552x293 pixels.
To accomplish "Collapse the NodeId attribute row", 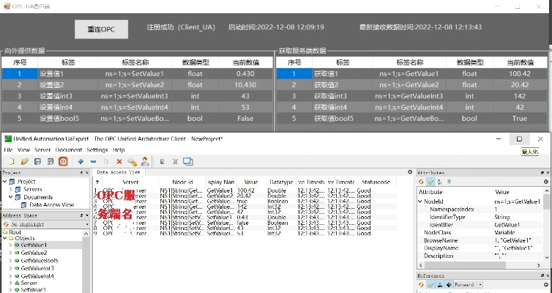I will click(419, 201).
